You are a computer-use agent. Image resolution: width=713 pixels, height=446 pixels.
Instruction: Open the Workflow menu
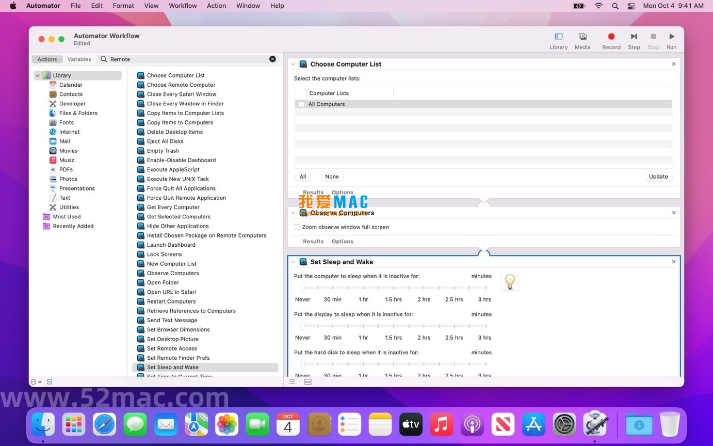183,6
